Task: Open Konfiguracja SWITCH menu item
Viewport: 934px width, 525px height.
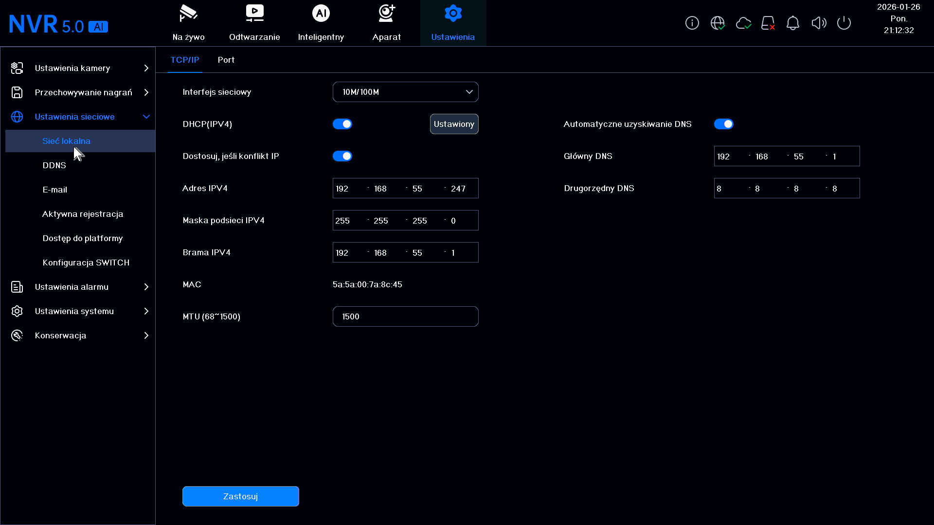Action: coord(86,262)
